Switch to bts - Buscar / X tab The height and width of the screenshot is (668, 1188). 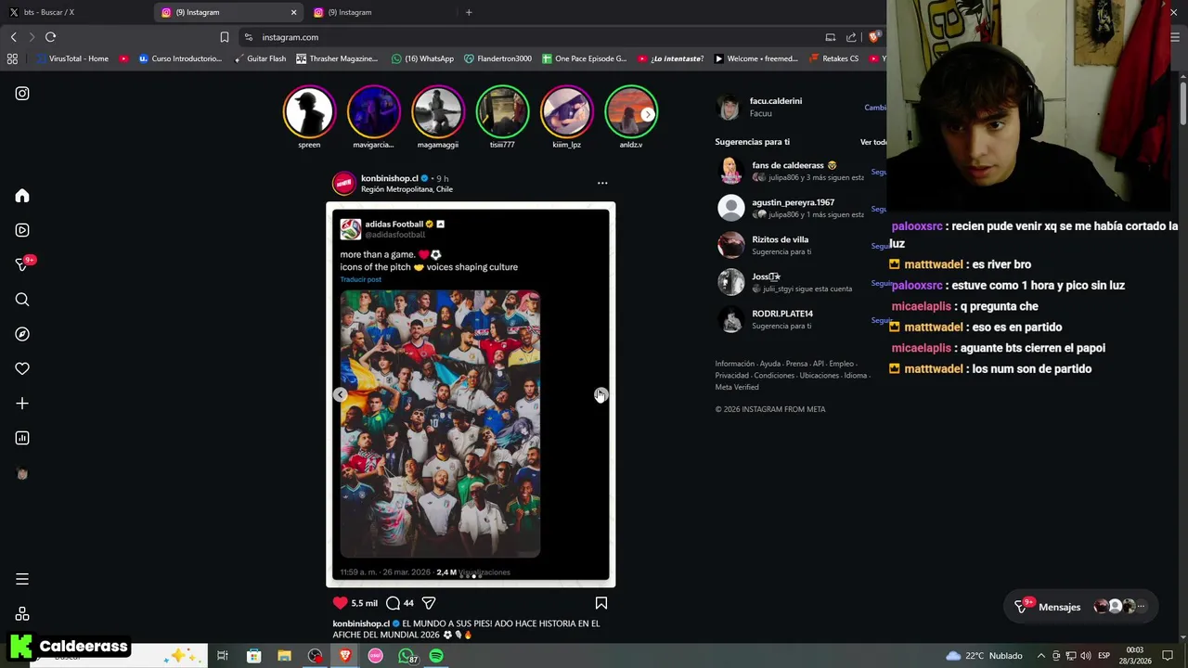(x=76, y=12)
